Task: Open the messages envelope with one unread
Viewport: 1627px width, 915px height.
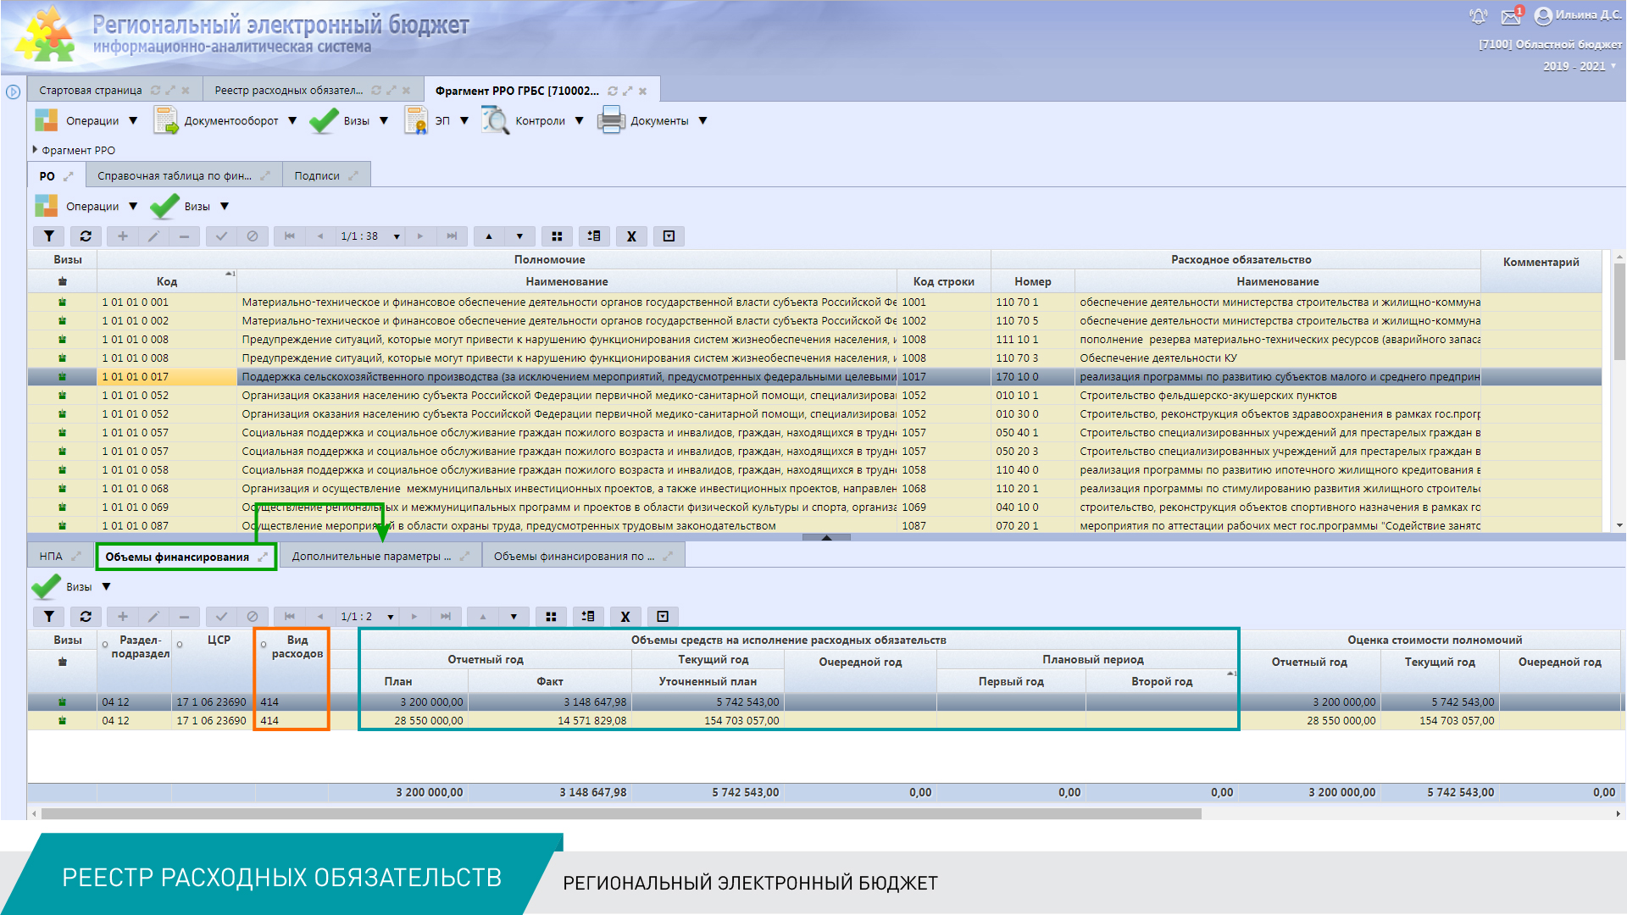Action: [x=1512, y=16]
